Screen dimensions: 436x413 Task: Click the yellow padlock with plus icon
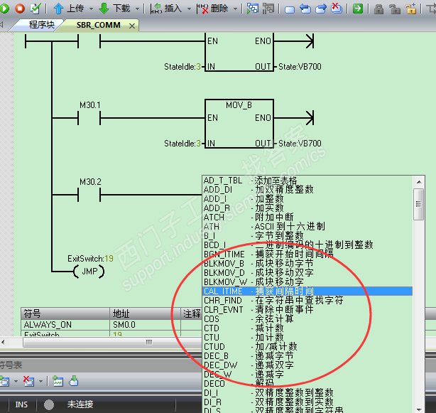point(411,9)
